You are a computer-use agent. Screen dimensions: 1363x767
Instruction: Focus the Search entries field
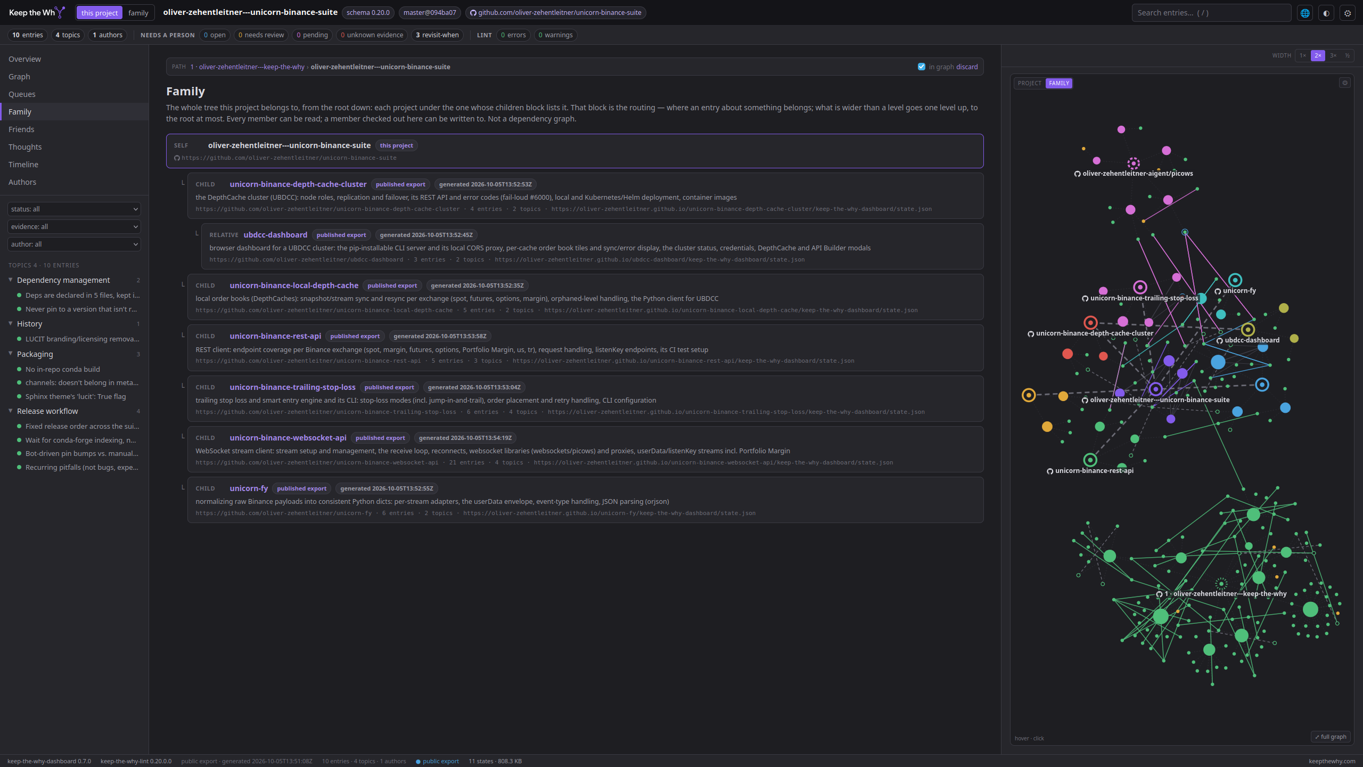[1211, 13]
